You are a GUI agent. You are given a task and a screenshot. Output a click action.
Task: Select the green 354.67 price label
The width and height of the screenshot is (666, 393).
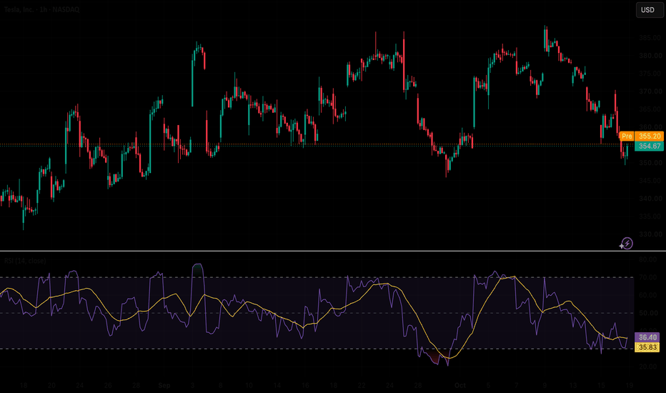tap(649, 146)
